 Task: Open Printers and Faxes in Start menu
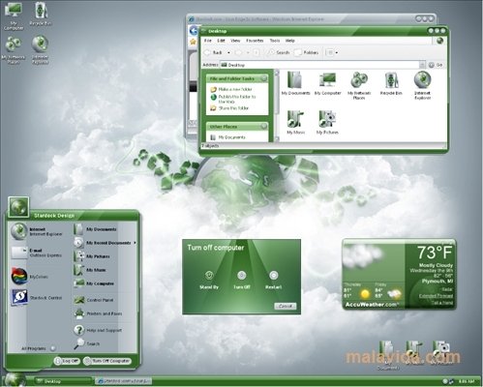pos(98,313)
